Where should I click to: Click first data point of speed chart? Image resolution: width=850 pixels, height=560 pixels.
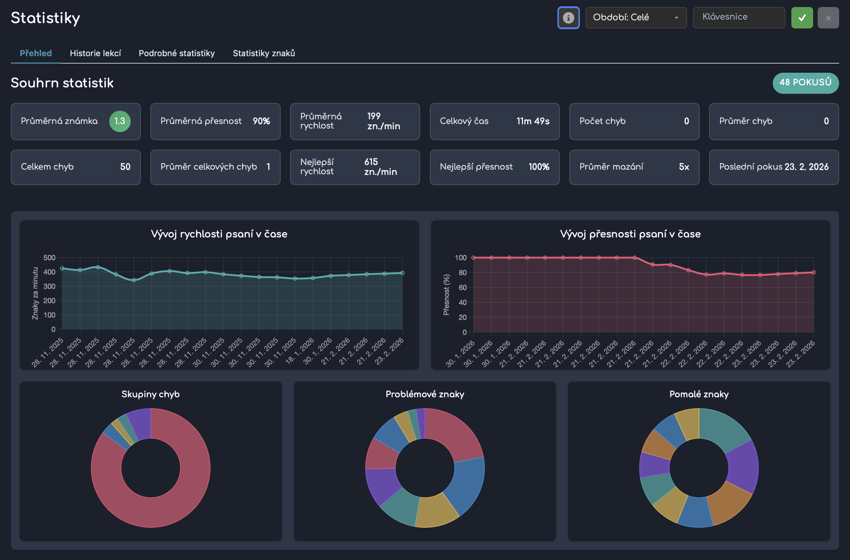62,268
